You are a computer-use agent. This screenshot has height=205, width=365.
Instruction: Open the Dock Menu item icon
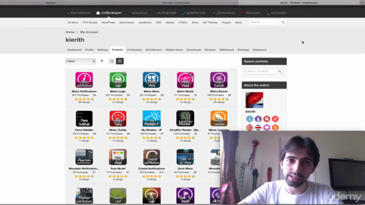point(185,157)
